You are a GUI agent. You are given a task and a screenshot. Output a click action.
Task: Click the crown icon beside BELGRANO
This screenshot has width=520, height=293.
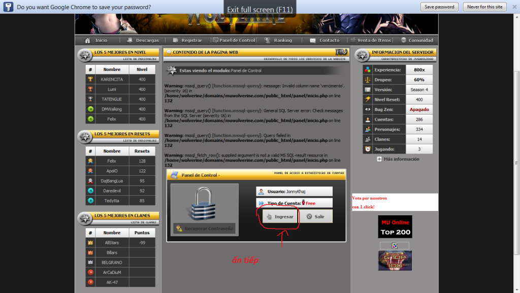point(90,262)
